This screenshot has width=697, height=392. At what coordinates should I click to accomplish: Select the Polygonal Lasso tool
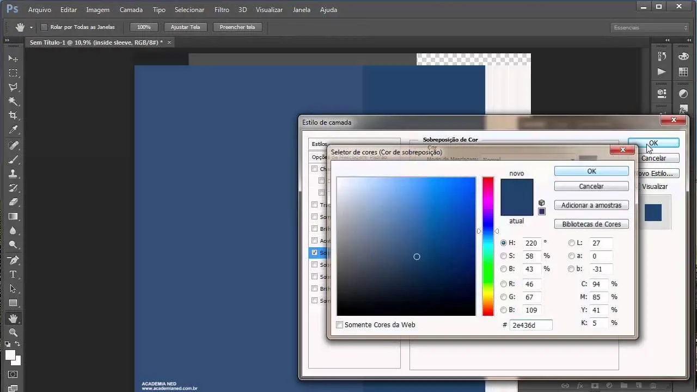point(13,87)
